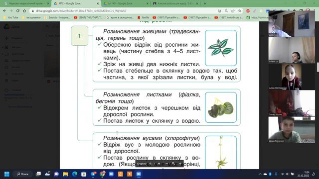The width and height of the screenshot is (319, 179).
Task: Open the active Zoom meeting taskbar icon
Action: click(x=139, y=174)
